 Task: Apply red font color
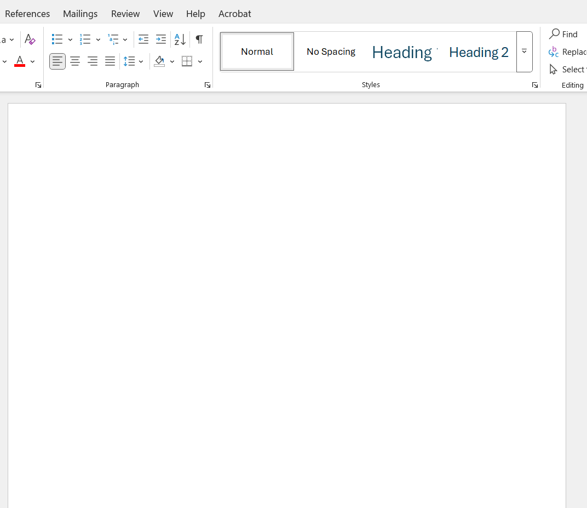pos(20,61)
